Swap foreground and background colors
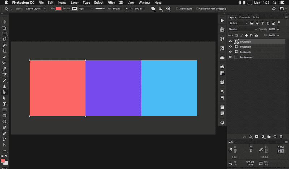The width and height of the screenshot is (289, 169). pos(6,156)
